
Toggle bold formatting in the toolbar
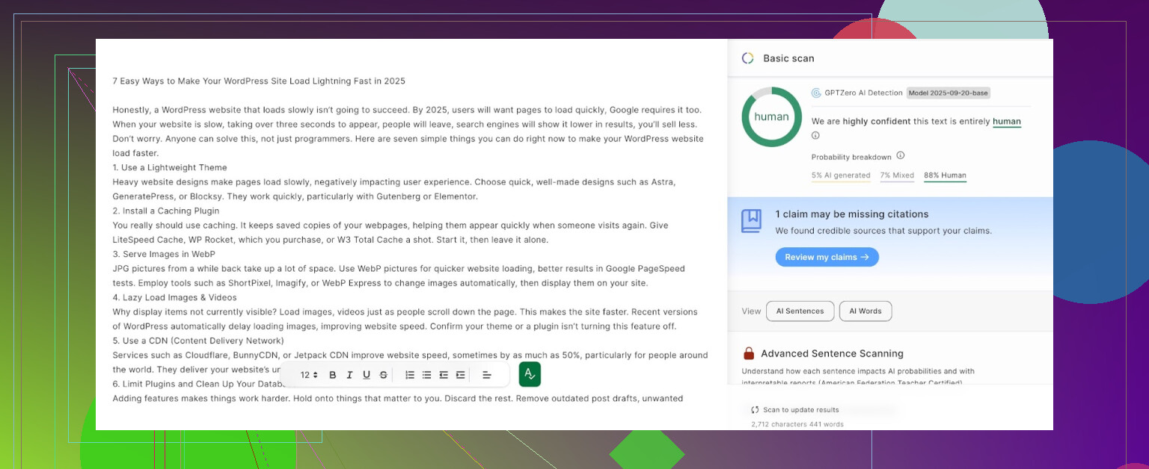pyautogui.click(x=333, y=375)
